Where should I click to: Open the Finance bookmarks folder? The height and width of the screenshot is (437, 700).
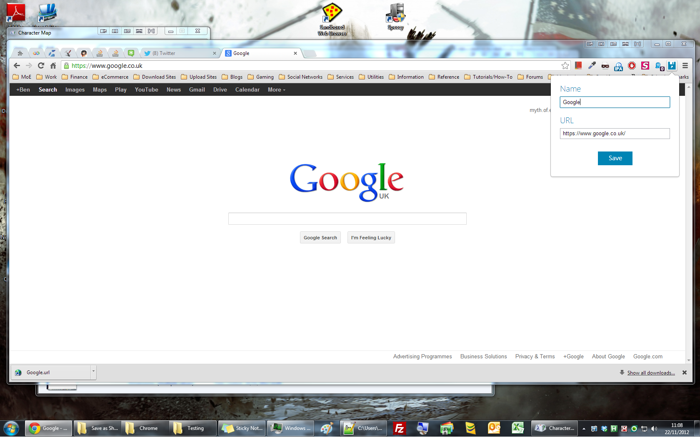point(75,77)
